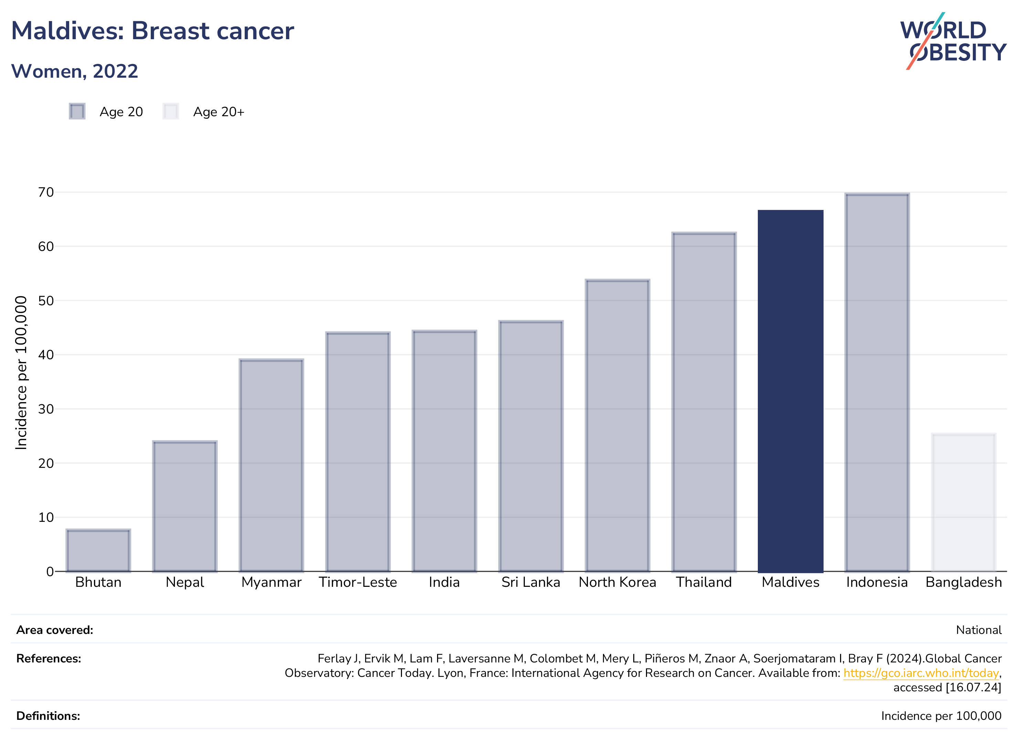Screen dimensions: 1018x747
Task: Select the Myanmar bar
Action: click(x=272, y=465)
